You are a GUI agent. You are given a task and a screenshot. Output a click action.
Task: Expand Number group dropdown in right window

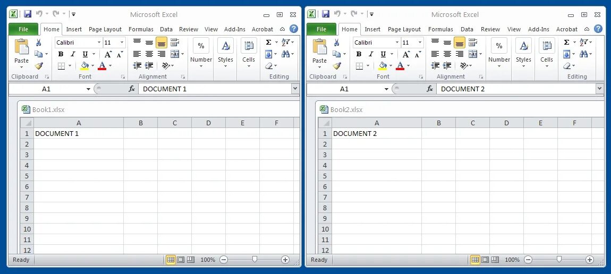(x=499, y=66)
